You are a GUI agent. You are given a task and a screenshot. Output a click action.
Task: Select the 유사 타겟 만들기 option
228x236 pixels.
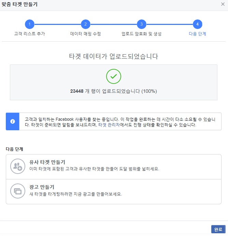point(114,167)
